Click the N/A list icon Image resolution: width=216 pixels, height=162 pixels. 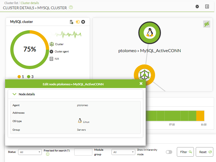point(51,59)
